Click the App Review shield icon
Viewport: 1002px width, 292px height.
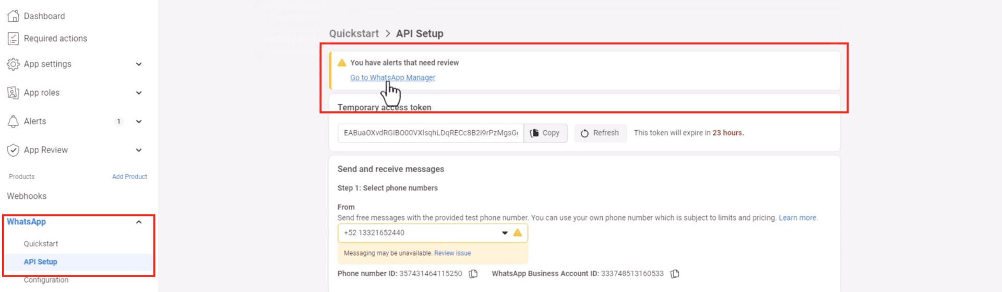[13, 150]
